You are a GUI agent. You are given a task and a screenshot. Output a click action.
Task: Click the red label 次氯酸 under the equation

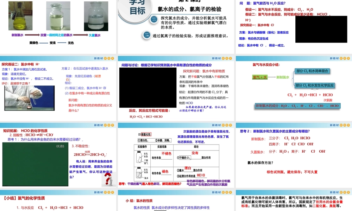[328, 100]
